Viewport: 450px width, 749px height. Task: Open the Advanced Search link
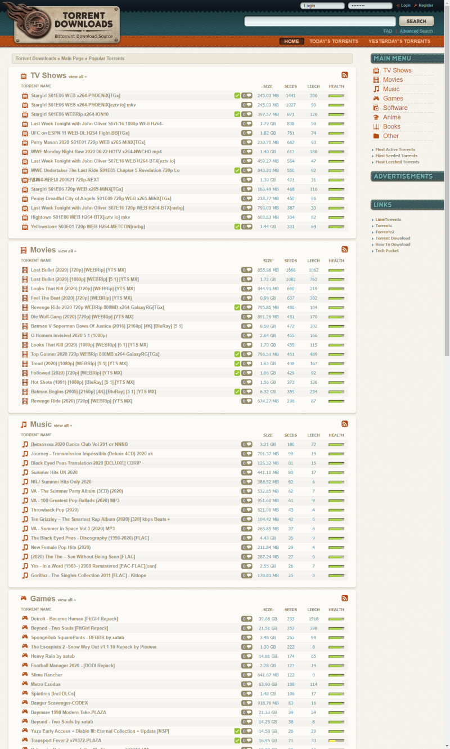click(x=416, y=31)
